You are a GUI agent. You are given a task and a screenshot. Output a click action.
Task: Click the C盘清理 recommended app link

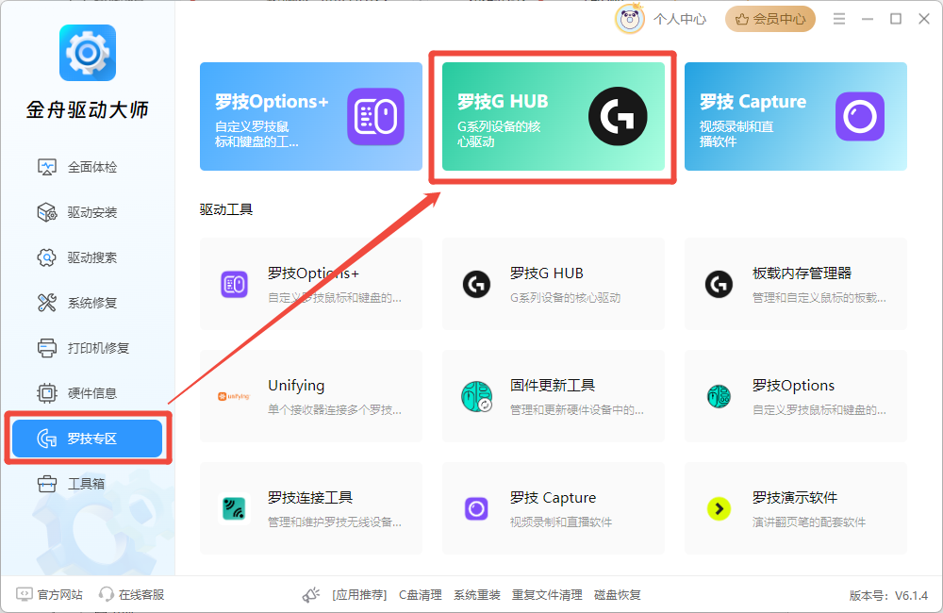[x=420, y=595]
